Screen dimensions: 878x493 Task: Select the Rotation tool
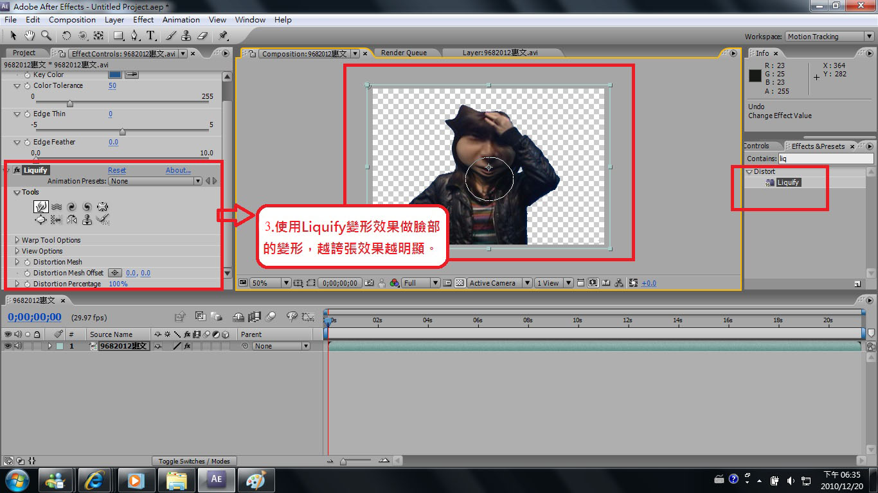pyautogui.click(x=67, y=36)
